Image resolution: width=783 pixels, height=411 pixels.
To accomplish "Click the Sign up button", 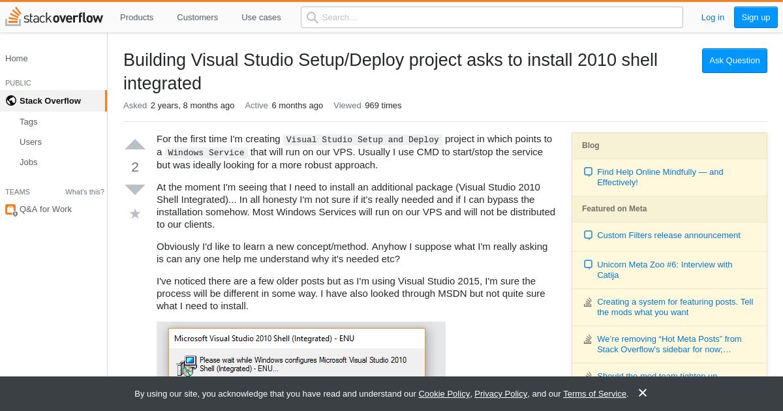I will point(756,18).
